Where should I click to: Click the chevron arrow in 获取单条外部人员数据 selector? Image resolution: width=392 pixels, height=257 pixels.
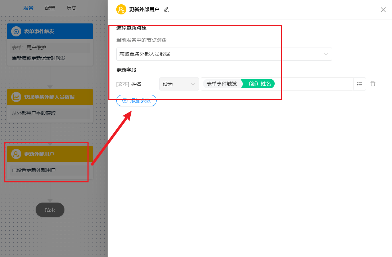pyautogui.click(x=326, y=54)
